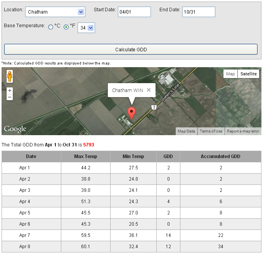The width and height of the screenshot is (263, 254).
Task: Click the Max Temp column header
Action: (86, 157)
